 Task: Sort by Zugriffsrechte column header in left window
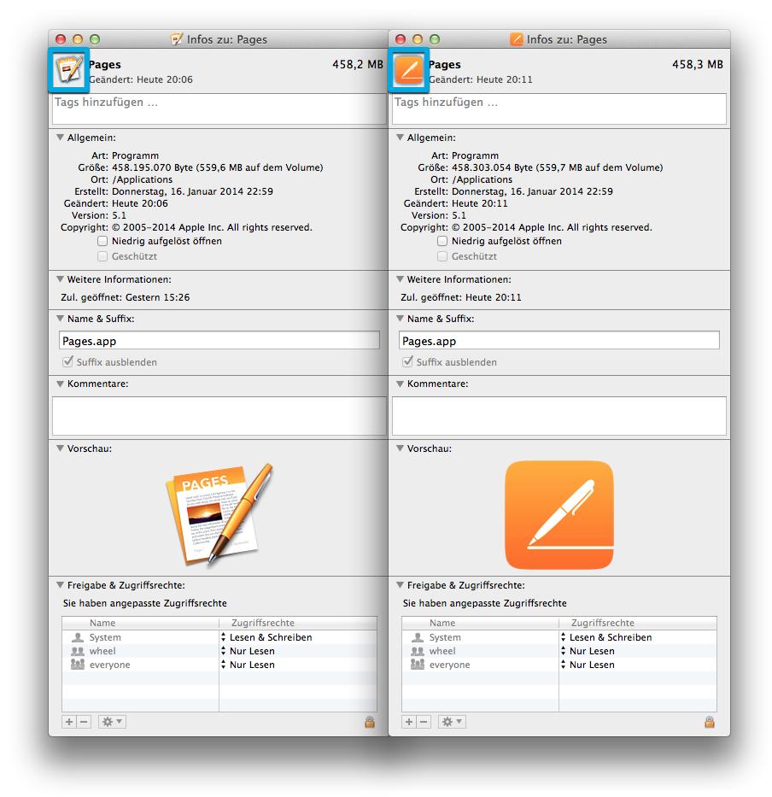298,624
